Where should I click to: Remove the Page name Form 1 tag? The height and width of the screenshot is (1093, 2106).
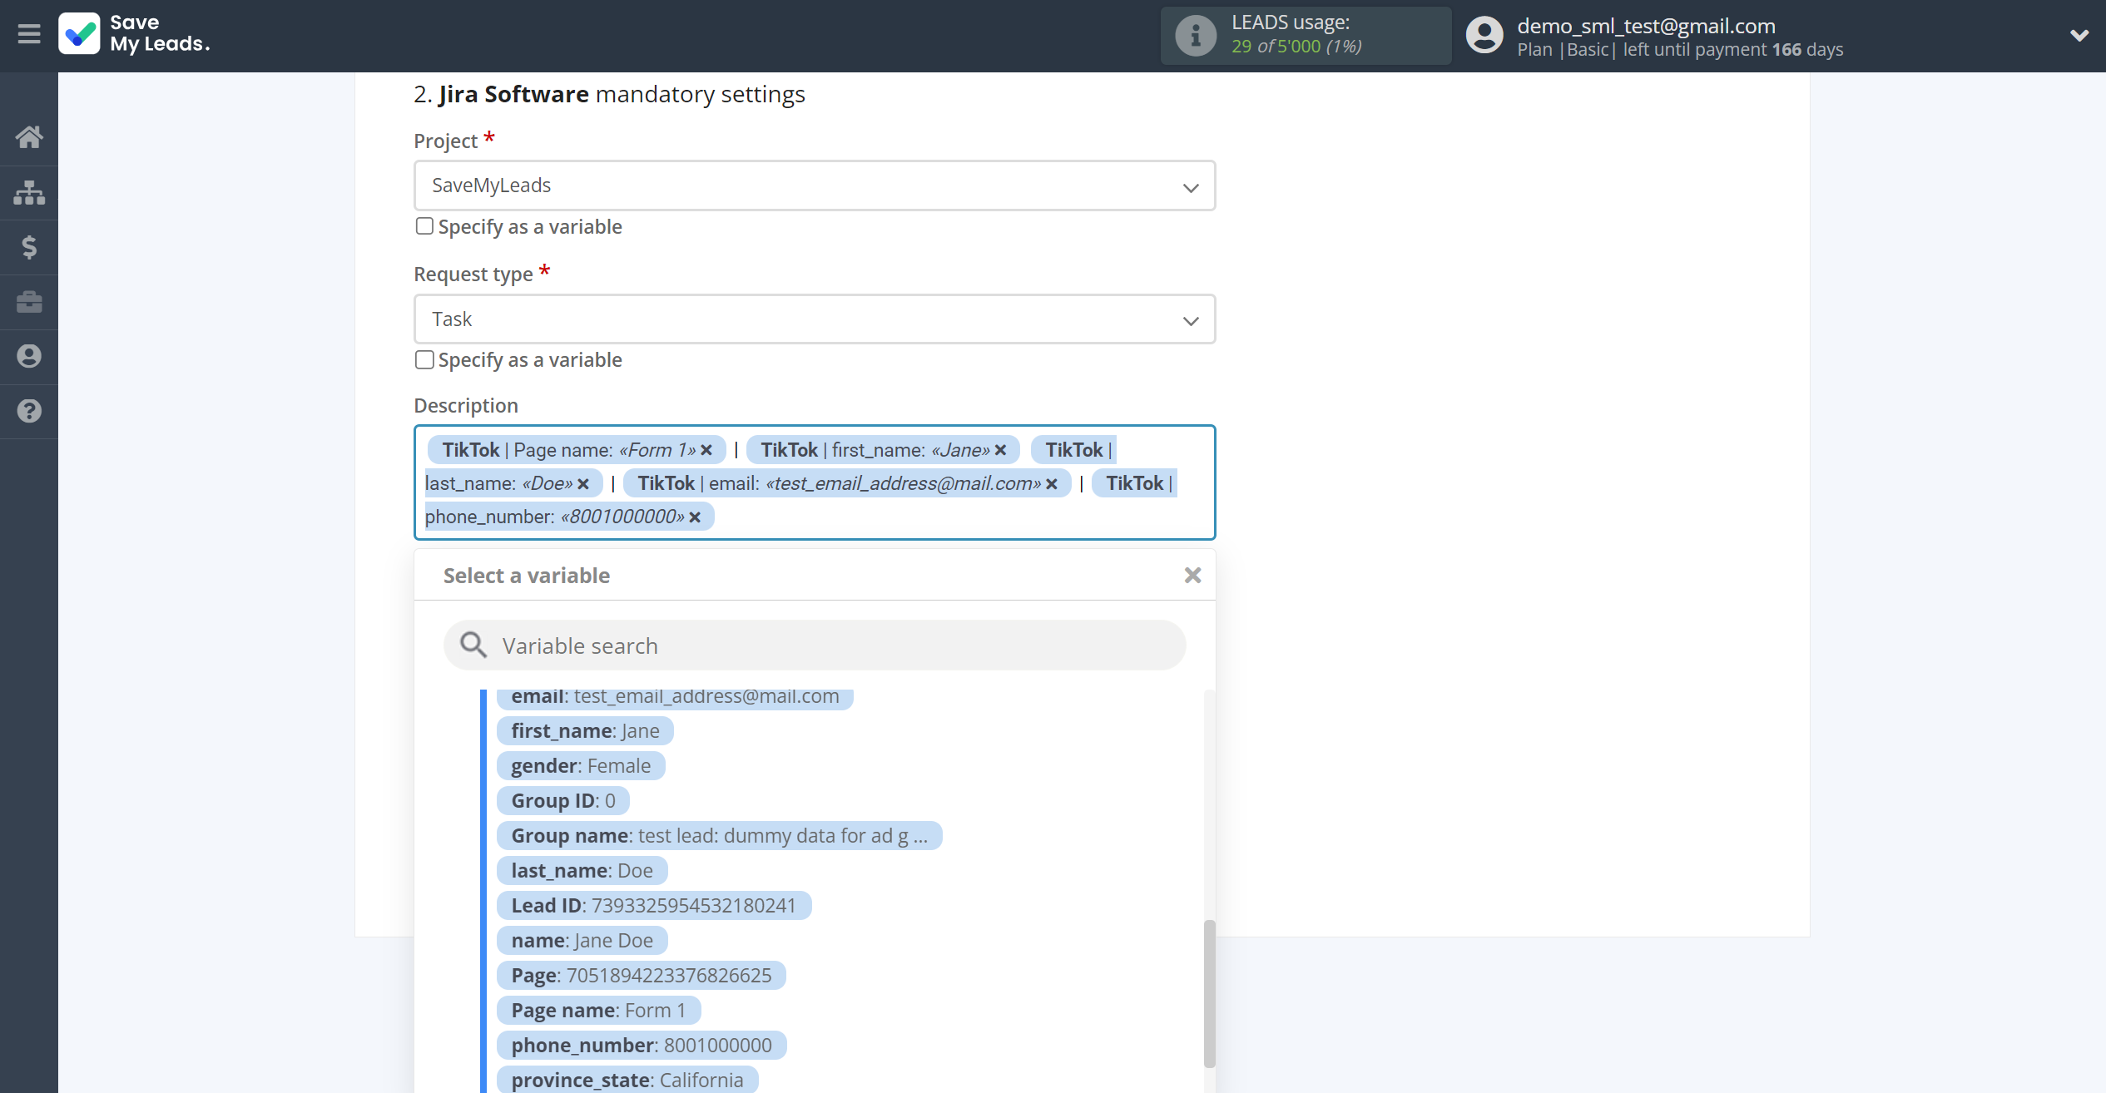point(706,450)
